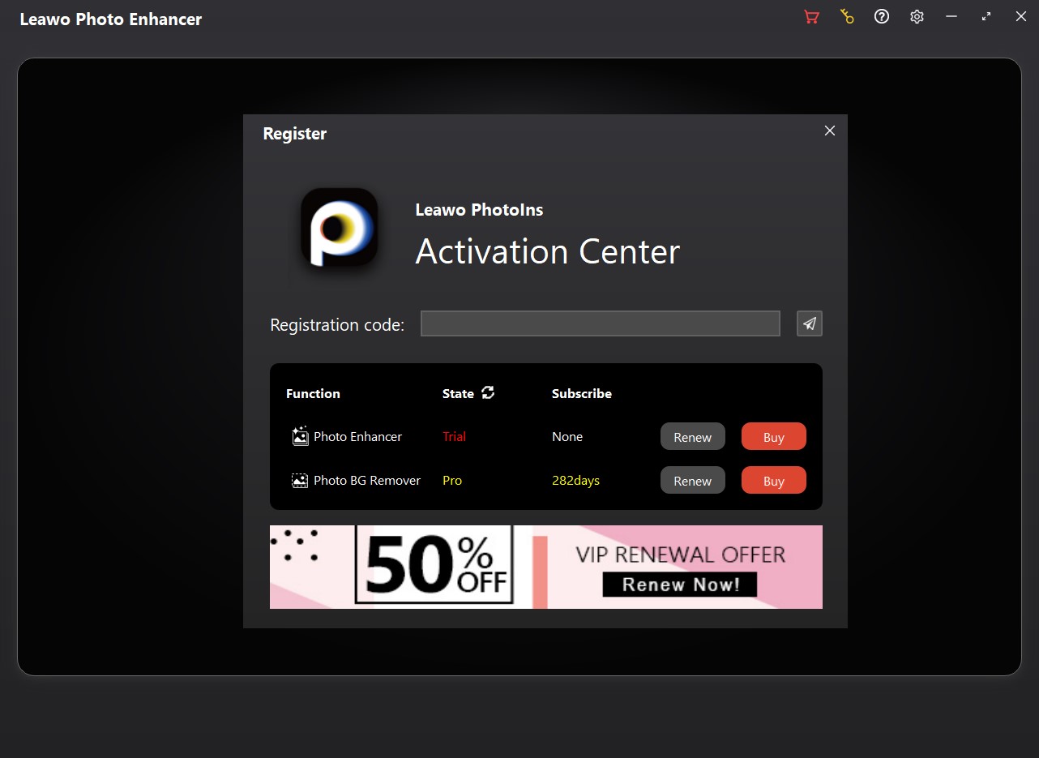Close the Register dialog

pyautogui.click(x=829, y=131)
